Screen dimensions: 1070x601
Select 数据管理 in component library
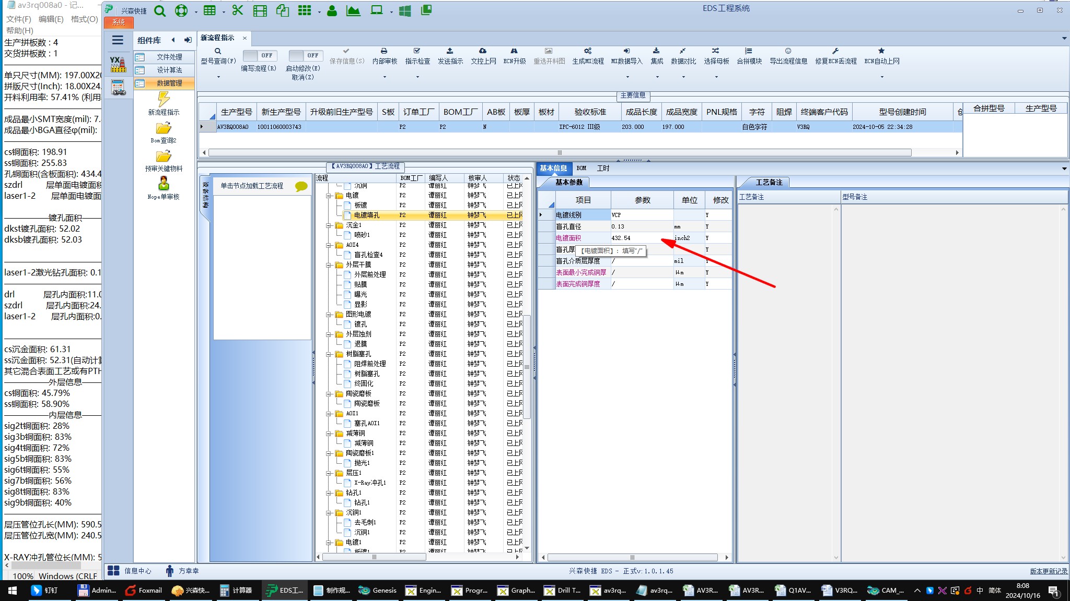click(x=169, y=83)
